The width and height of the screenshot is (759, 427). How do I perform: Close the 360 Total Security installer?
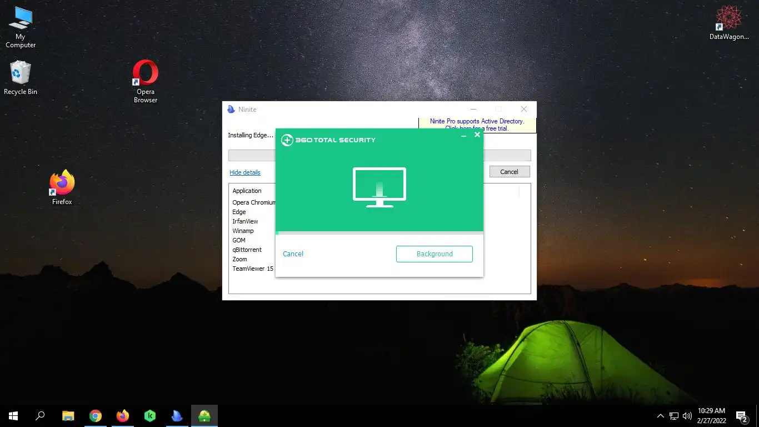coord(477,135)
